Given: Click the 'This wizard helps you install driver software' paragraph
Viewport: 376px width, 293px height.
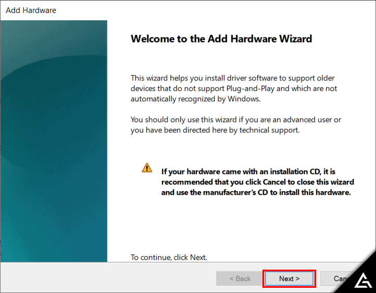Looking at the screenshot, I should tap(234, 88).
